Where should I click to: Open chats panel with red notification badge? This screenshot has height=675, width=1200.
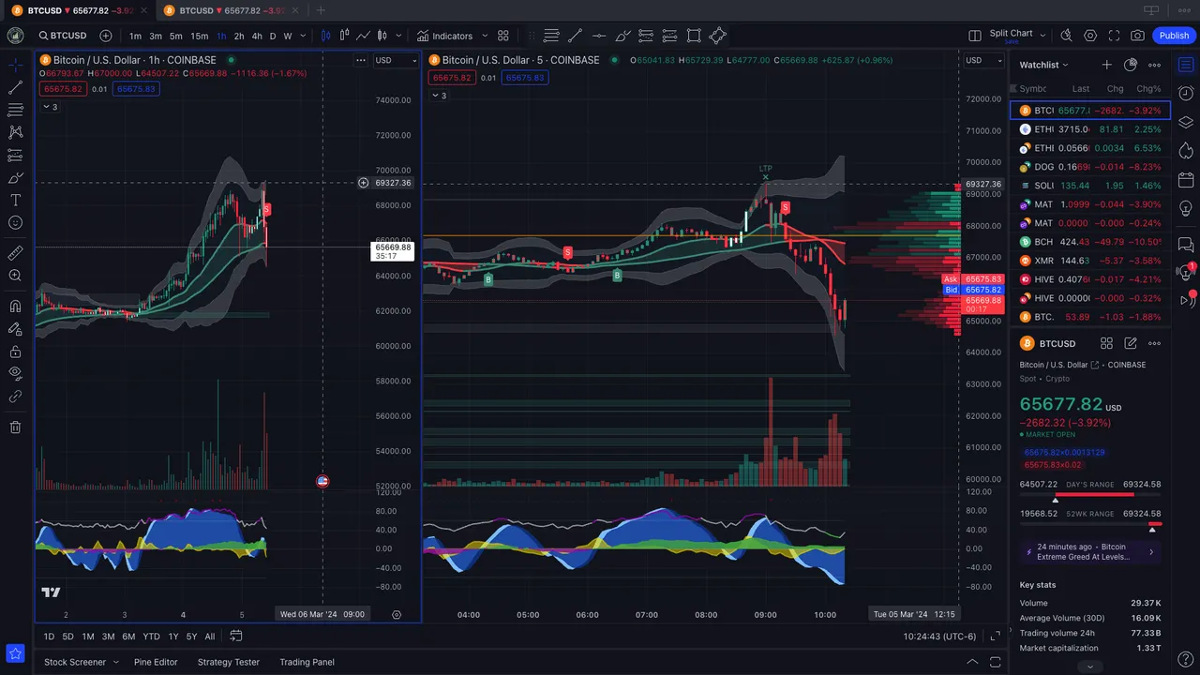point(1186,272)
